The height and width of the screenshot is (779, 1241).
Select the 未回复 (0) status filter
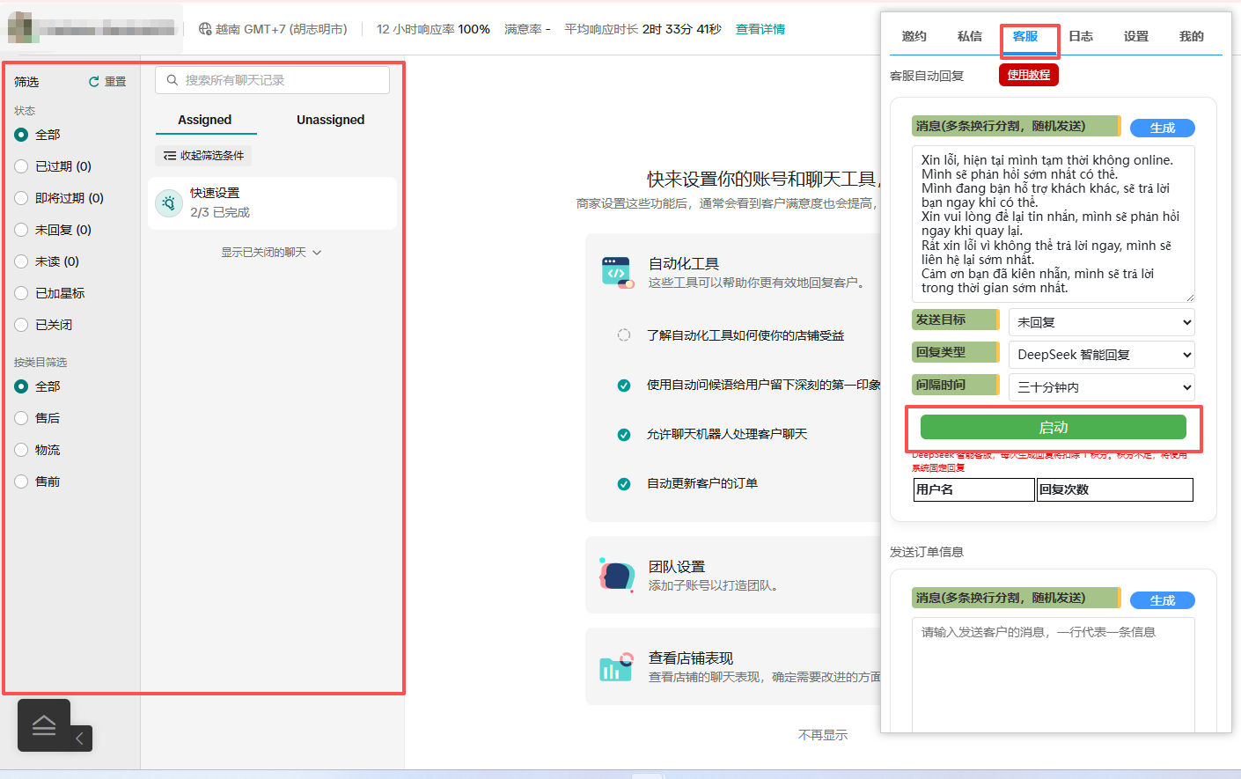click(22, 230)
